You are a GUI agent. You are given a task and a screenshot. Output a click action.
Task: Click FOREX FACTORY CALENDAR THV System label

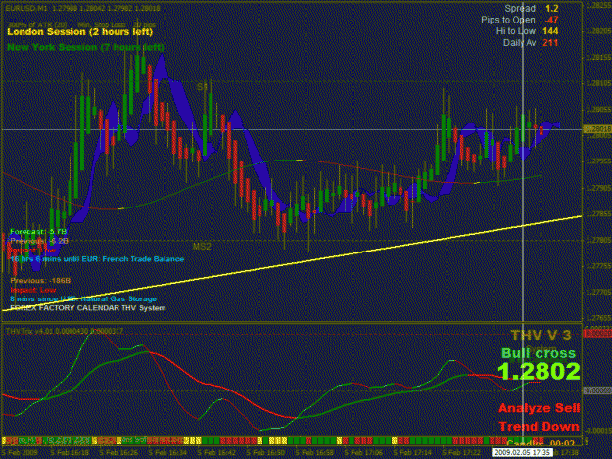pyautogui.click(x=88, y=308)
